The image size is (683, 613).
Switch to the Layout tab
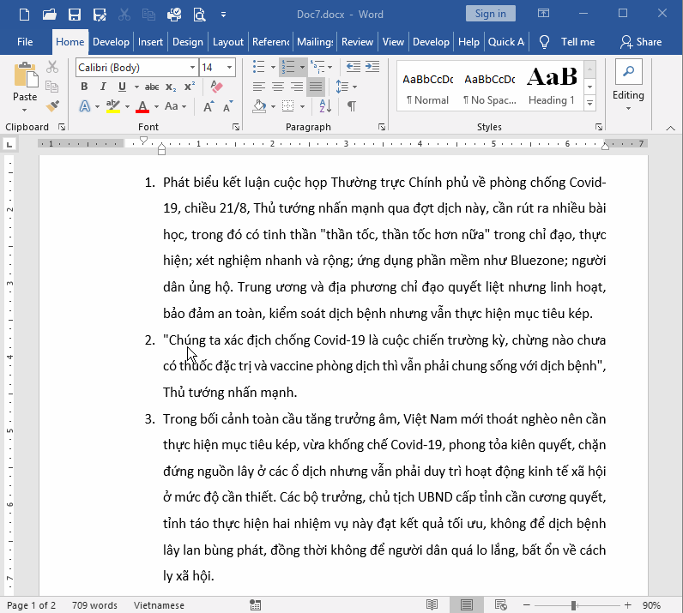point(228,42)
